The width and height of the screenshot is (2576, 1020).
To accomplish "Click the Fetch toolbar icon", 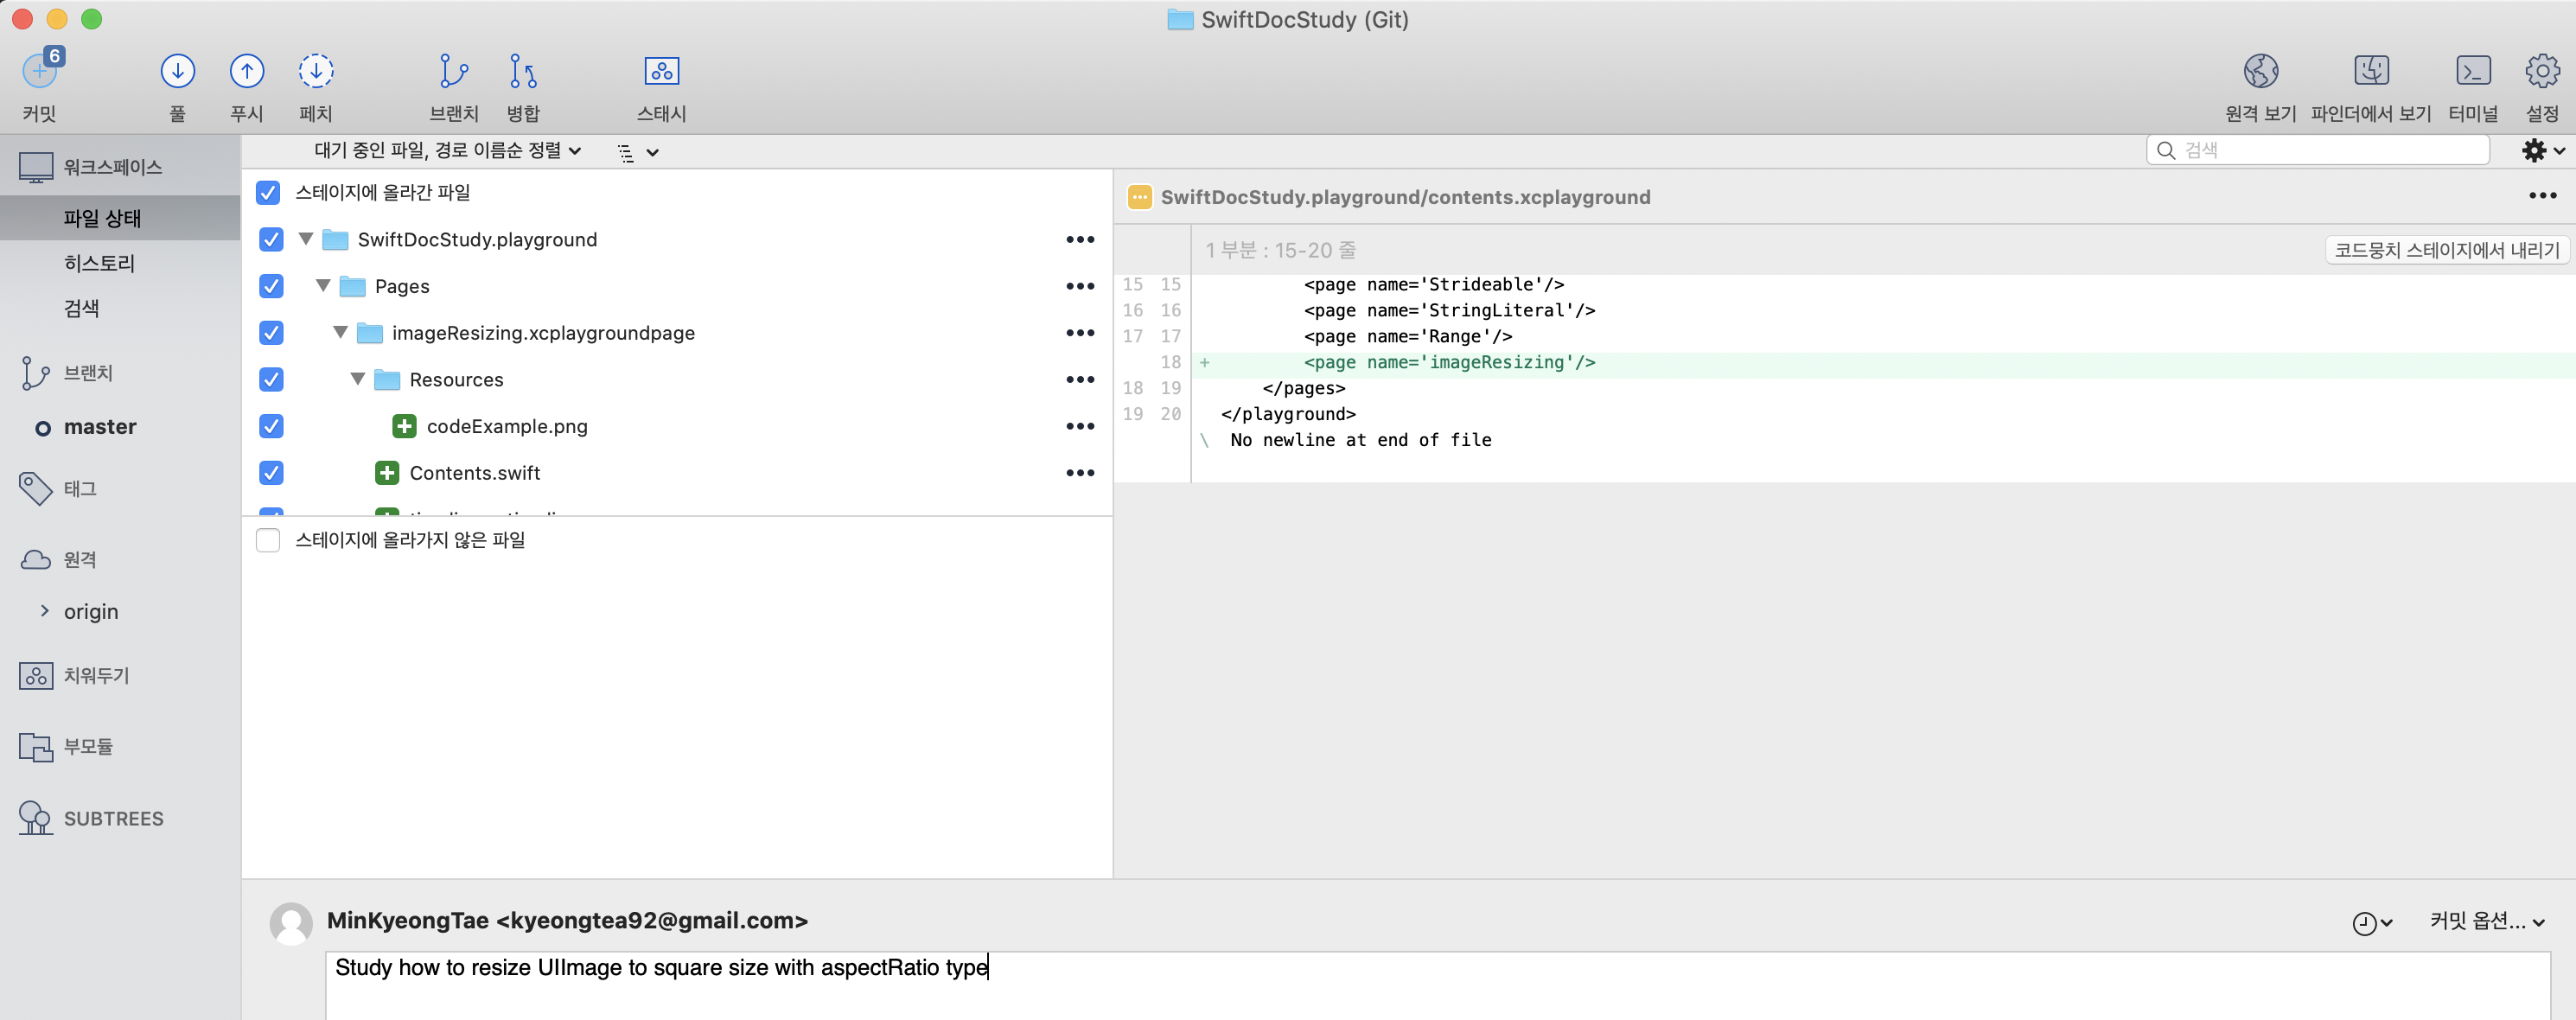I will point(315,71).
